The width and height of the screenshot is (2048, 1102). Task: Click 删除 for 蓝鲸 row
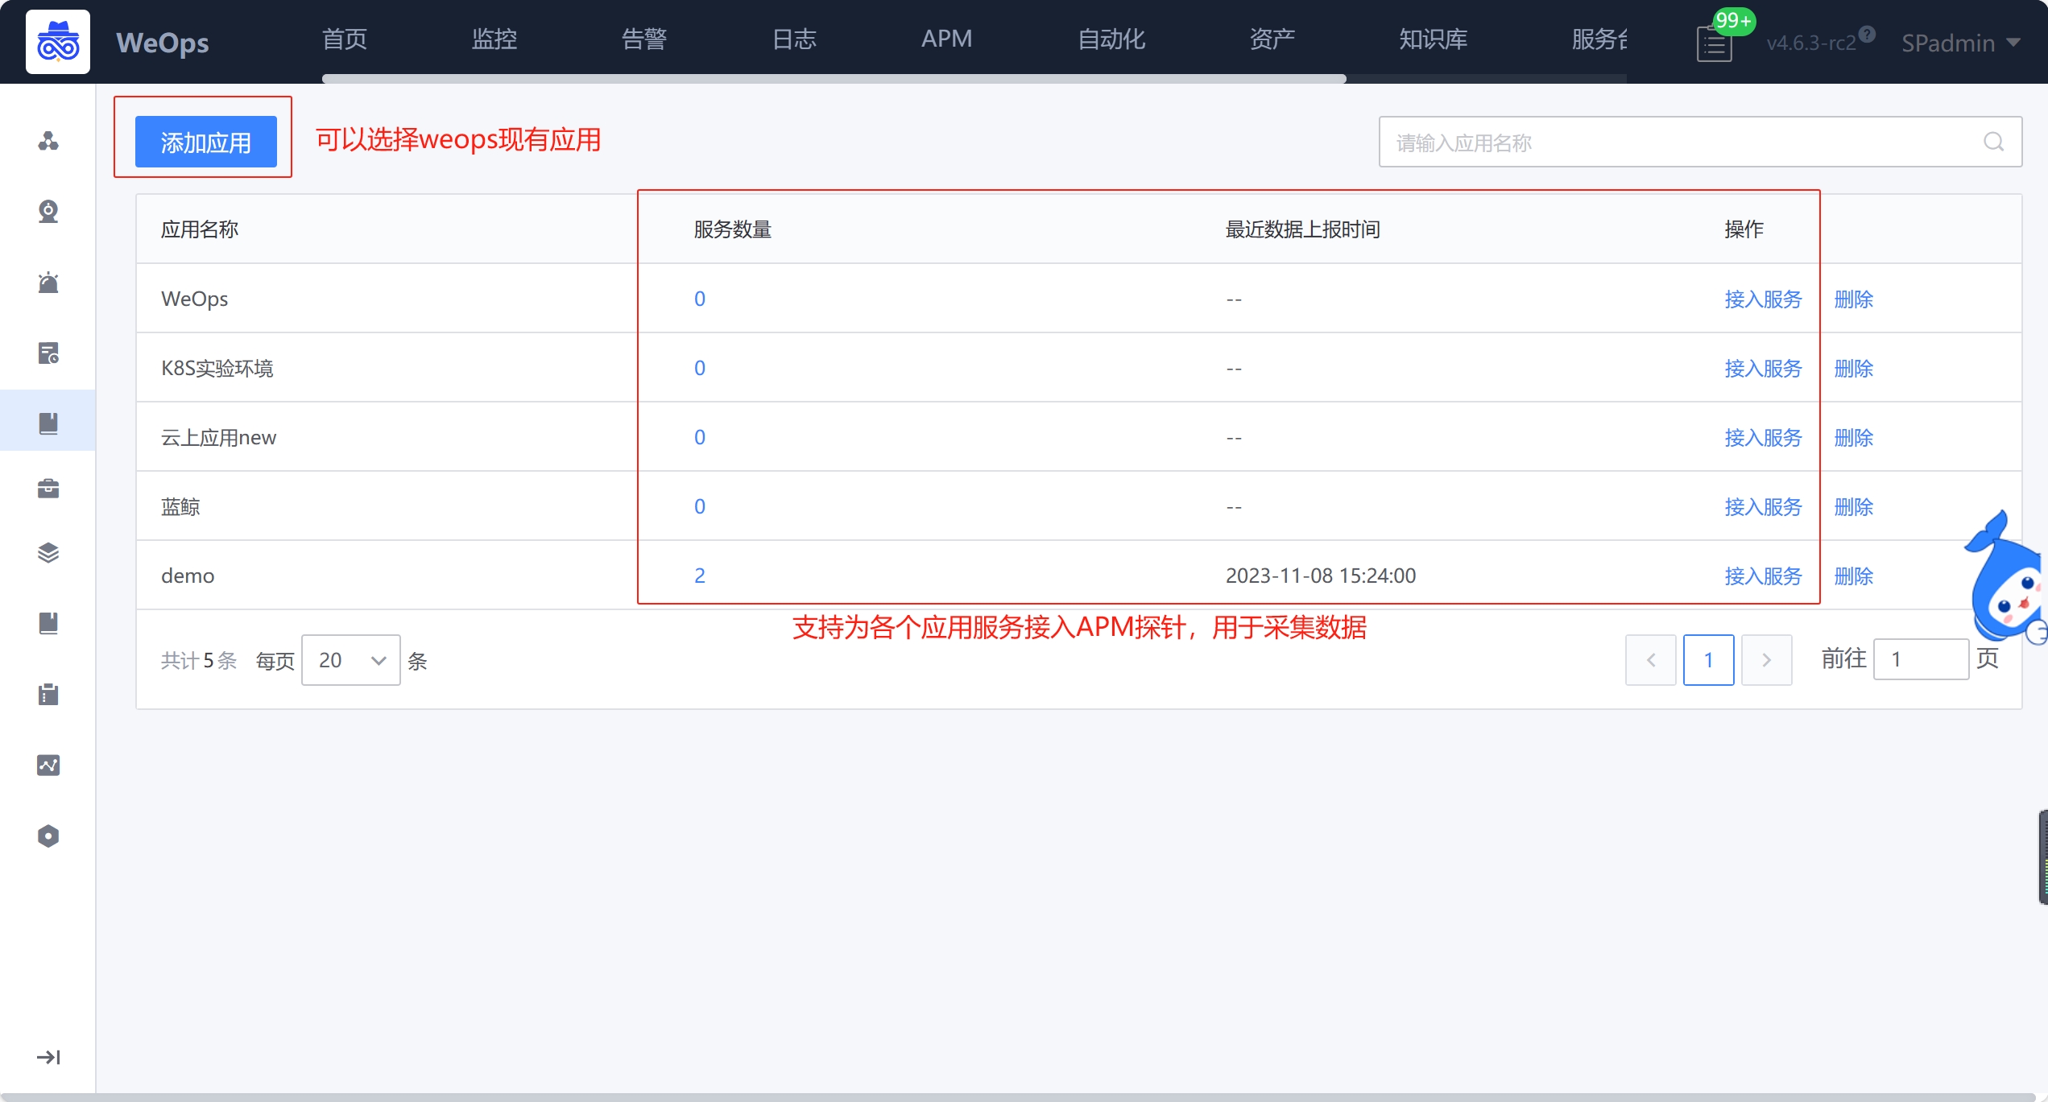1853,506
